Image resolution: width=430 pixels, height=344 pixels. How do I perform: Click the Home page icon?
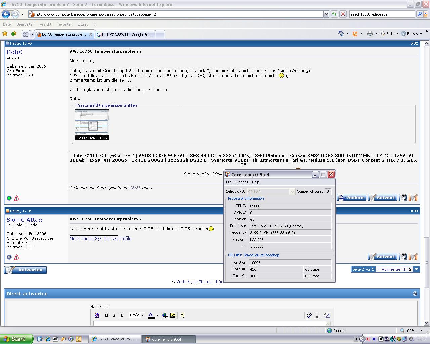coord(341,34)
